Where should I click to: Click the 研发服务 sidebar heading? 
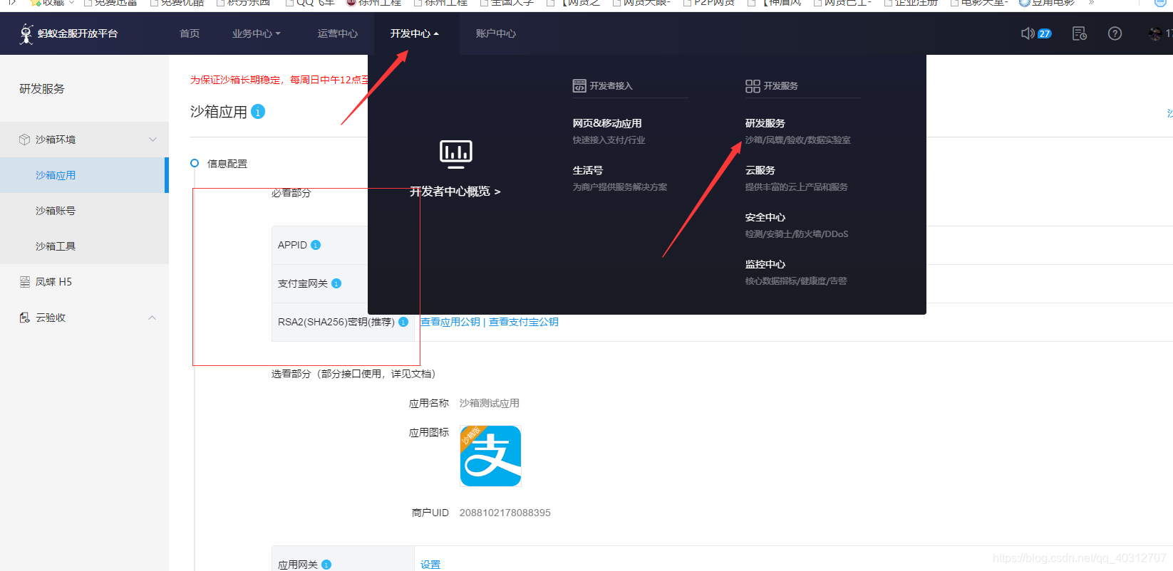tap(42, 89)
